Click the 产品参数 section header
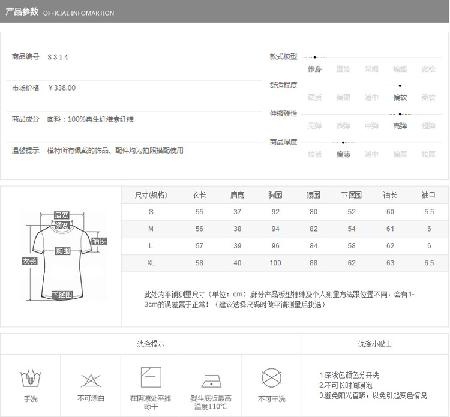This screenshot has height=417, width=450. 22,12
